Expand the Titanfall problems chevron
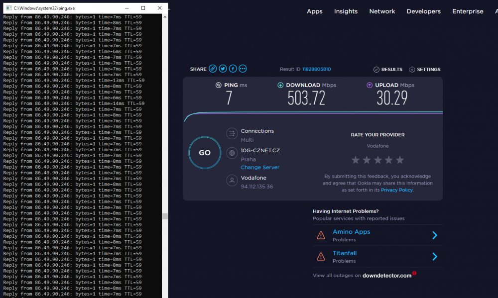This screenshot has width=498, height=298. pos(434,257)
